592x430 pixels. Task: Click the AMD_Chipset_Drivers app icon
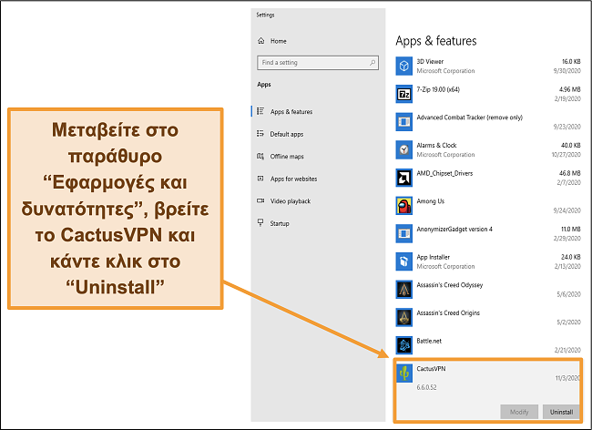click(404, 178)
